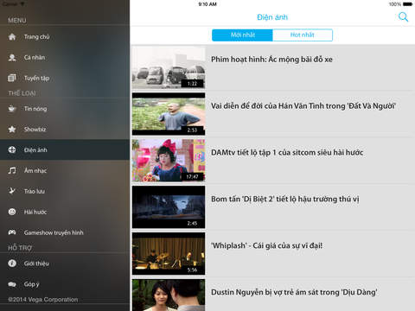The height and width of the screenshot is (311, 415).
Task: Open Trang chủ menu label
Action: pos(37,37)
